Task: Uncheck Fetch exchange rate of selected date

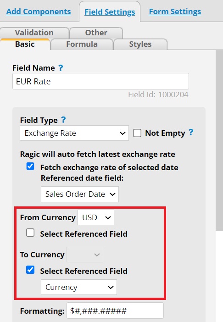Action: click(x=30, y=166)
